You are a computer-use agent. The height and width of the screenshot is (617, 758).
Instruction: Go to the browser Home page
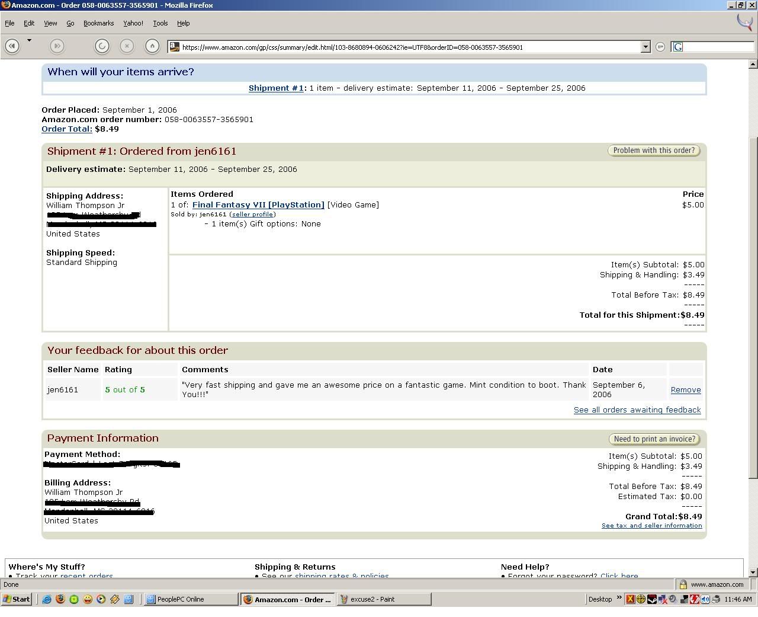[152, 46]
